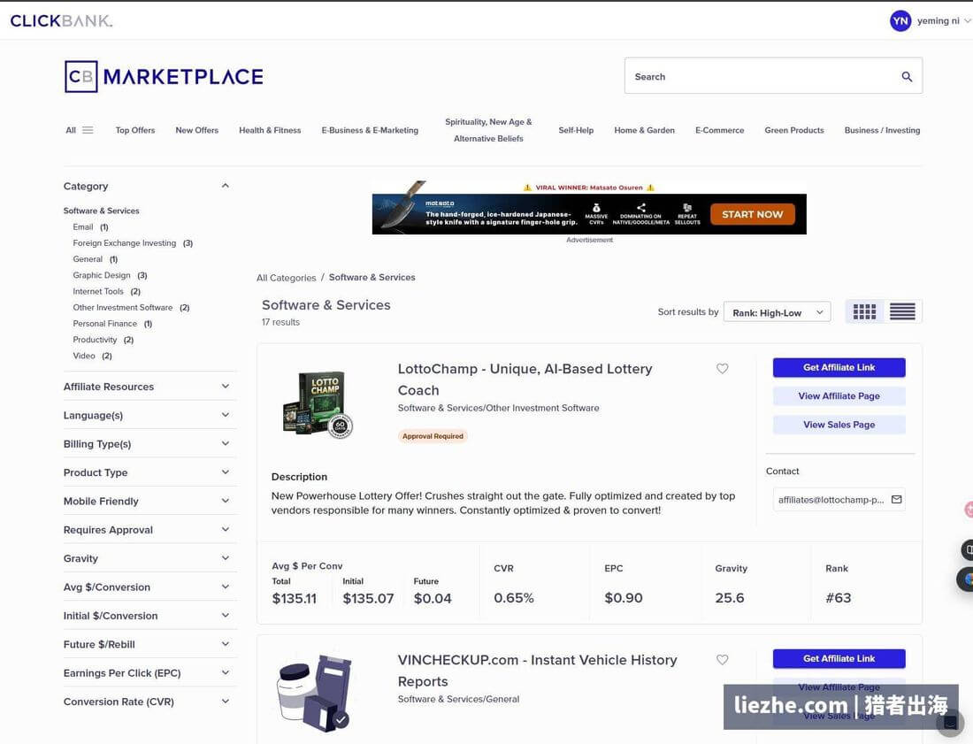Select Home & Garden category
Viewport: 973px width, 744px height.
point(644,130)
